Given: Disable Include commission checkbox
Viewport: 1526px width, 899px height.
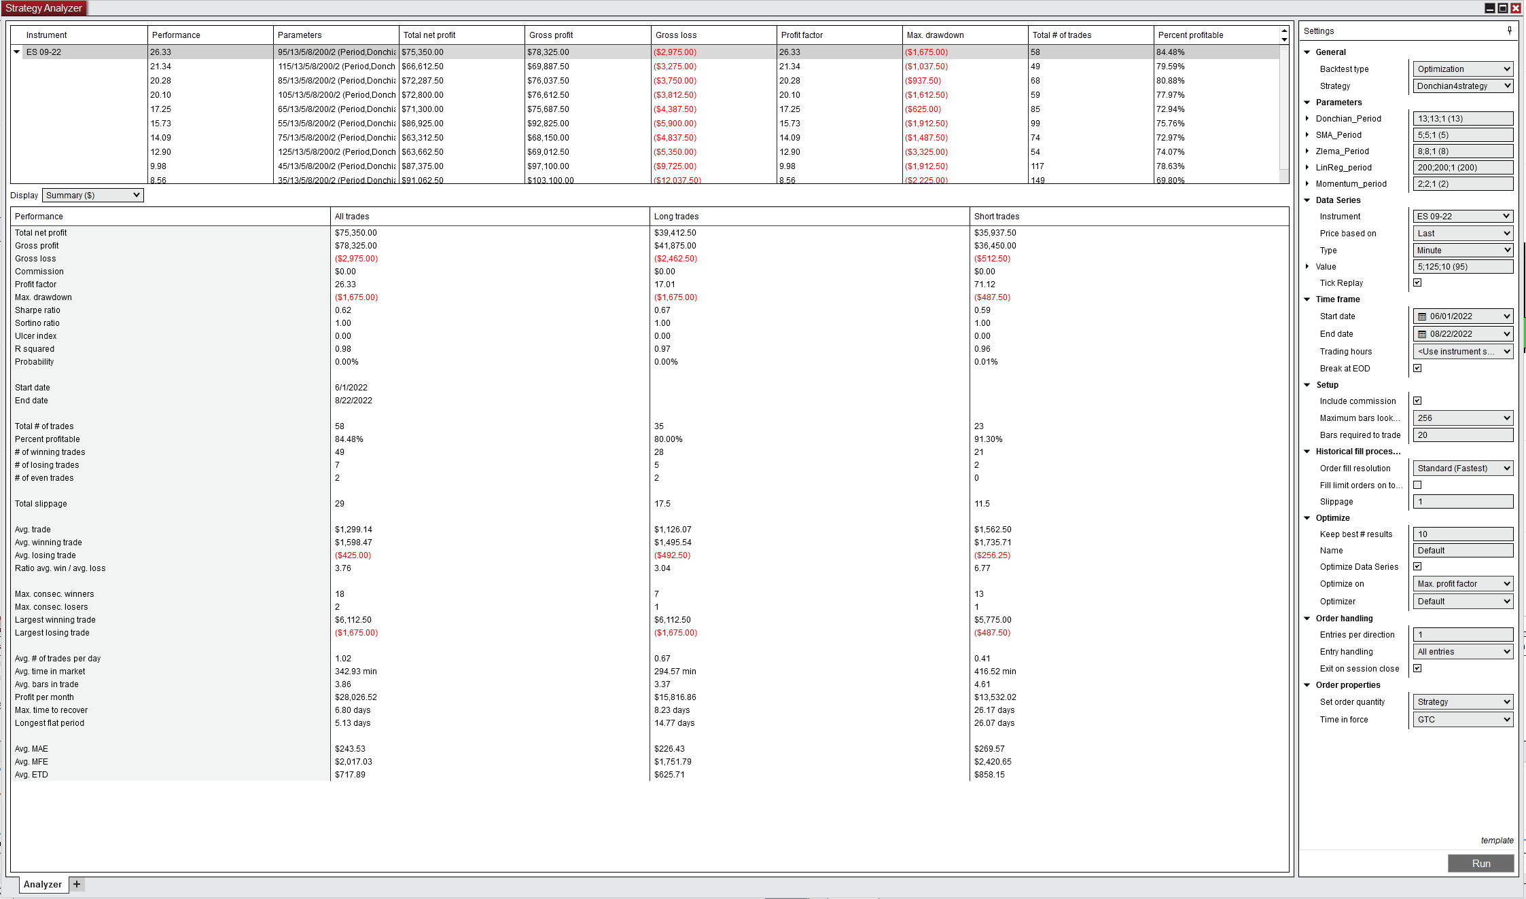Looking at the screenshot, I should tap(1417, 401).
